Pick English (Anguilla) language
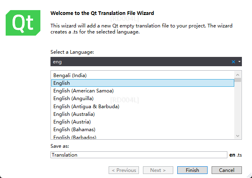252x178 pixels. pyautogui.click(x=73, y=98)
